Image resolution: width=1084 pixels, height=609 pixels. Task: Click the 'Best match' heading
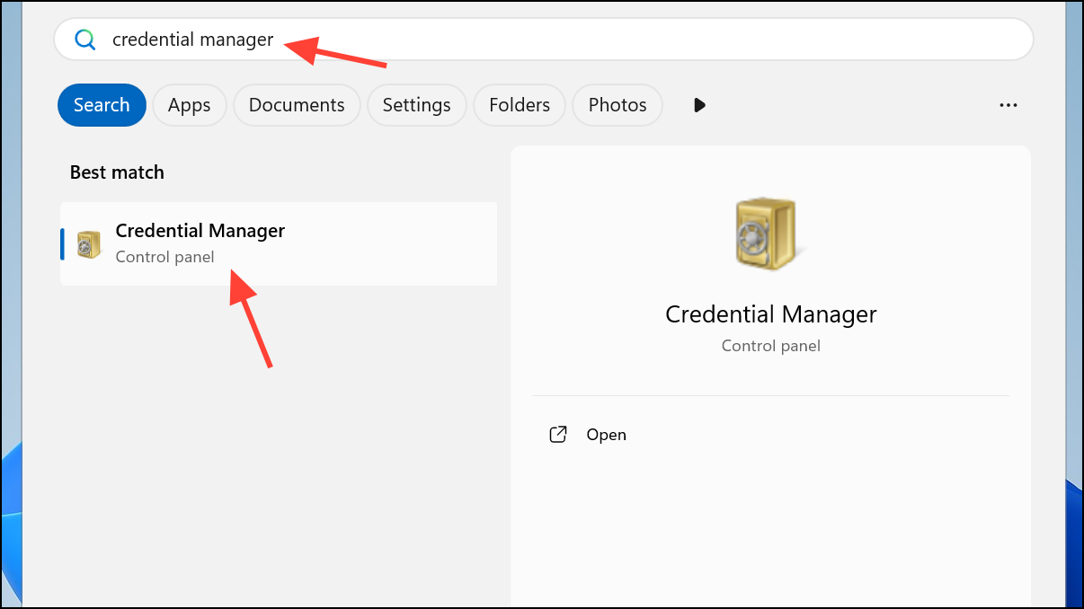(117, 172)
